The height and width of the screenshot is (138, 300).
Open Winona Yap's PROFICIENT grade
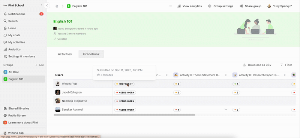124,84
